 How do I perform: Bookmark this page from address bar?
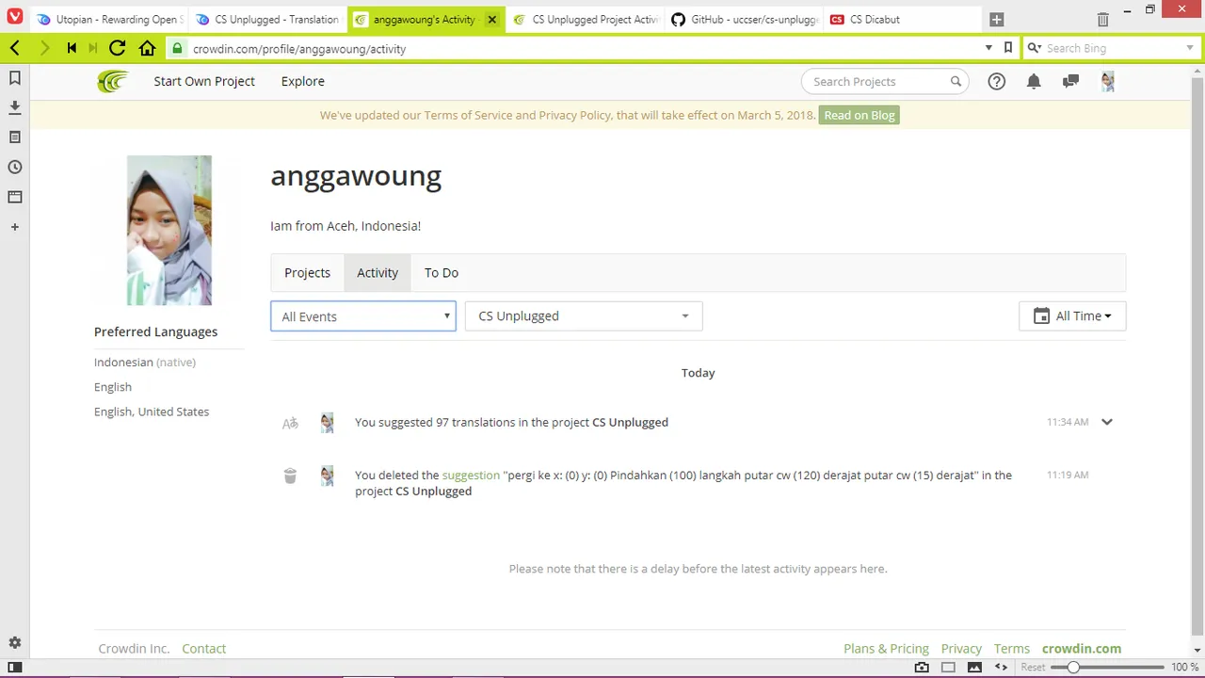tap(1008, 48)
